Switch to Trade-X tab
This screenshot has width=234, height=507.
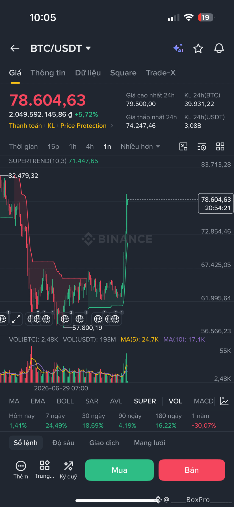pyautogui.click(x=161, y=73)
